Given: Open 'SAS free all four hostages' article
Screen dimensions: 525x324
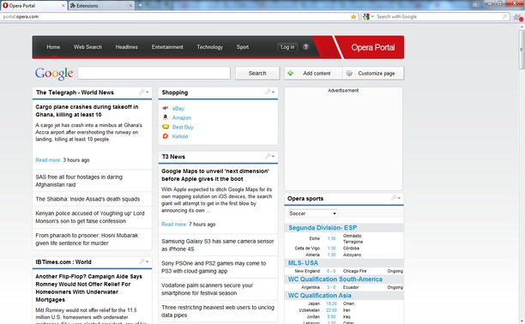Looking at the screenshot, I should (79, 181).
